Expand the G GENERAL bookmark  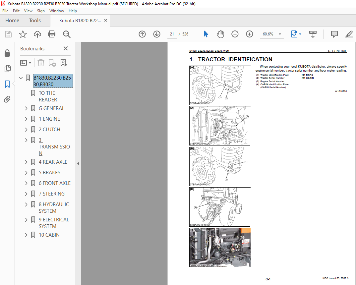tap(26, 108)
